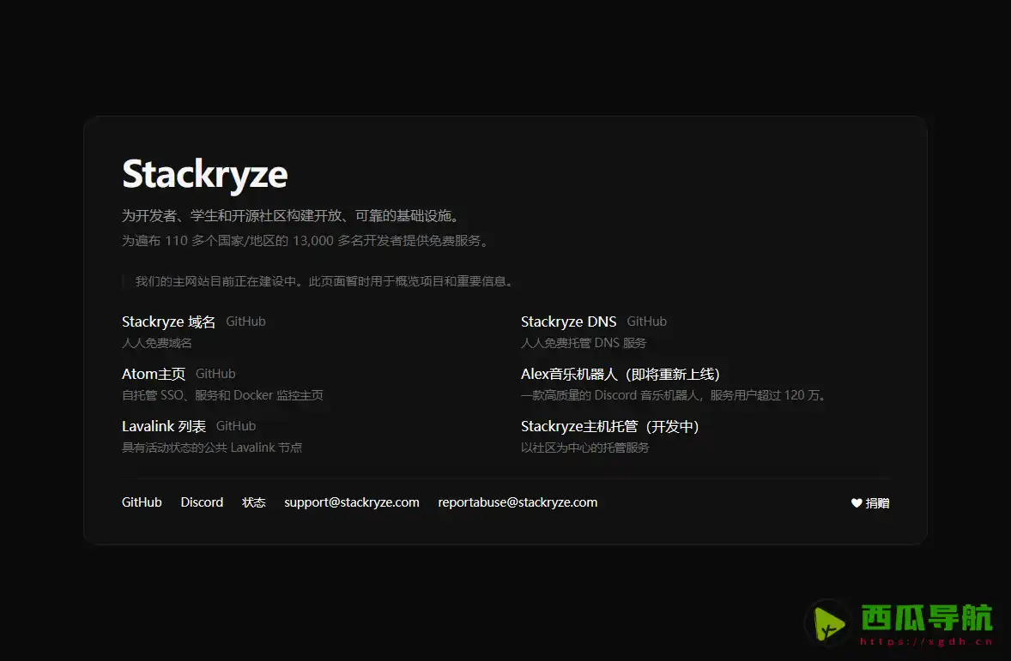
Task: Click the 我们的主网站目前正在建设中 notice text
Action: (324, 281)
